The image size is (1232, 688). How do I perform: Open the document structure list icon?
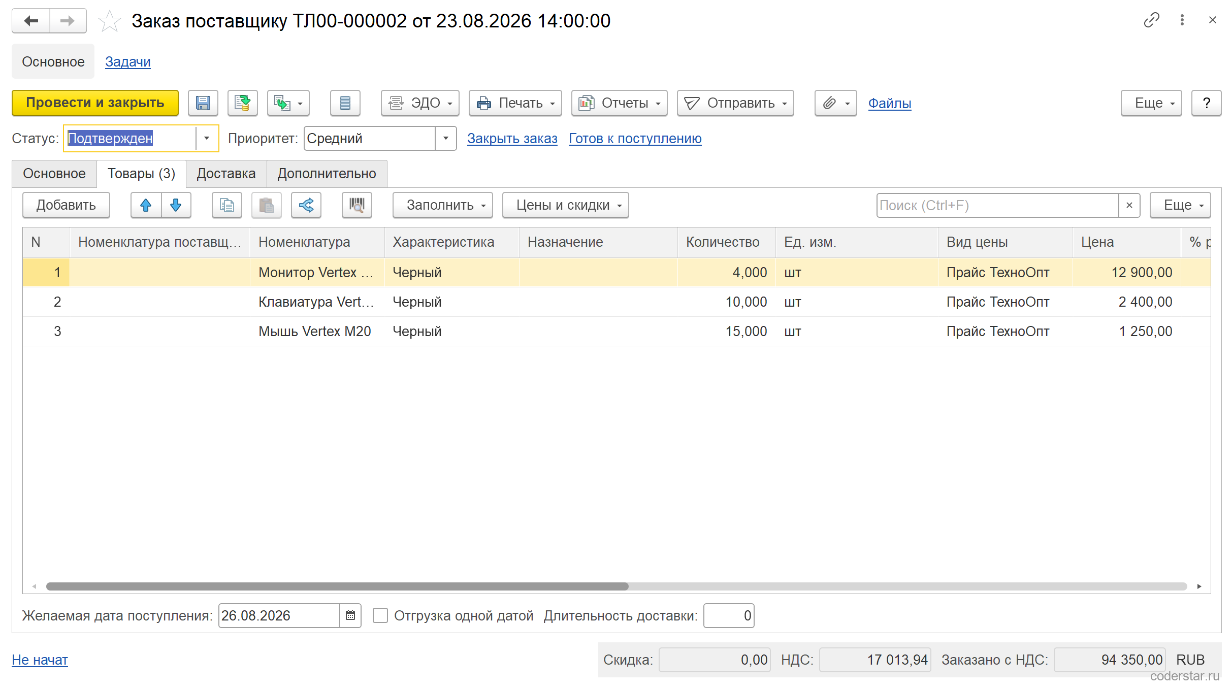345,103
